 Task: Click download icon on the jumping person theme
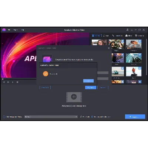point(140,68)
